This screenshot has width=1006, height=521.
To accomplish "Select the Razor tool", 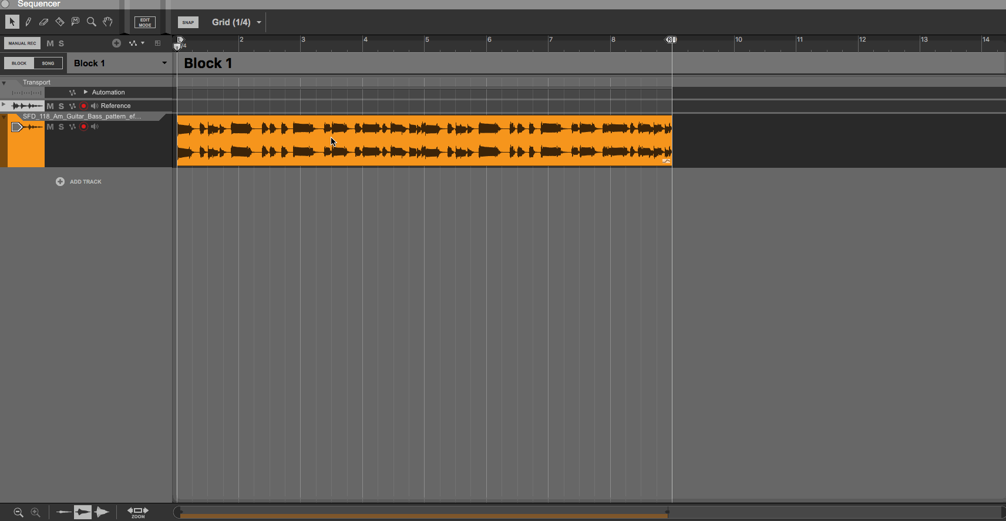I will pyautogui.click(x=59, y=22).
